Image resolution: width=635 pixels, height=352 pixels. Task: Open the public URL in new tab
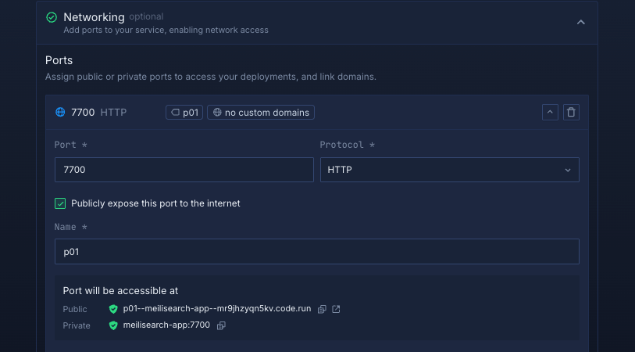click(336, 309)
